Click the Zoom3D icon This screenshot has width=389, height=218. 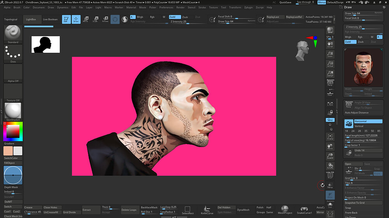pos(330,156)
